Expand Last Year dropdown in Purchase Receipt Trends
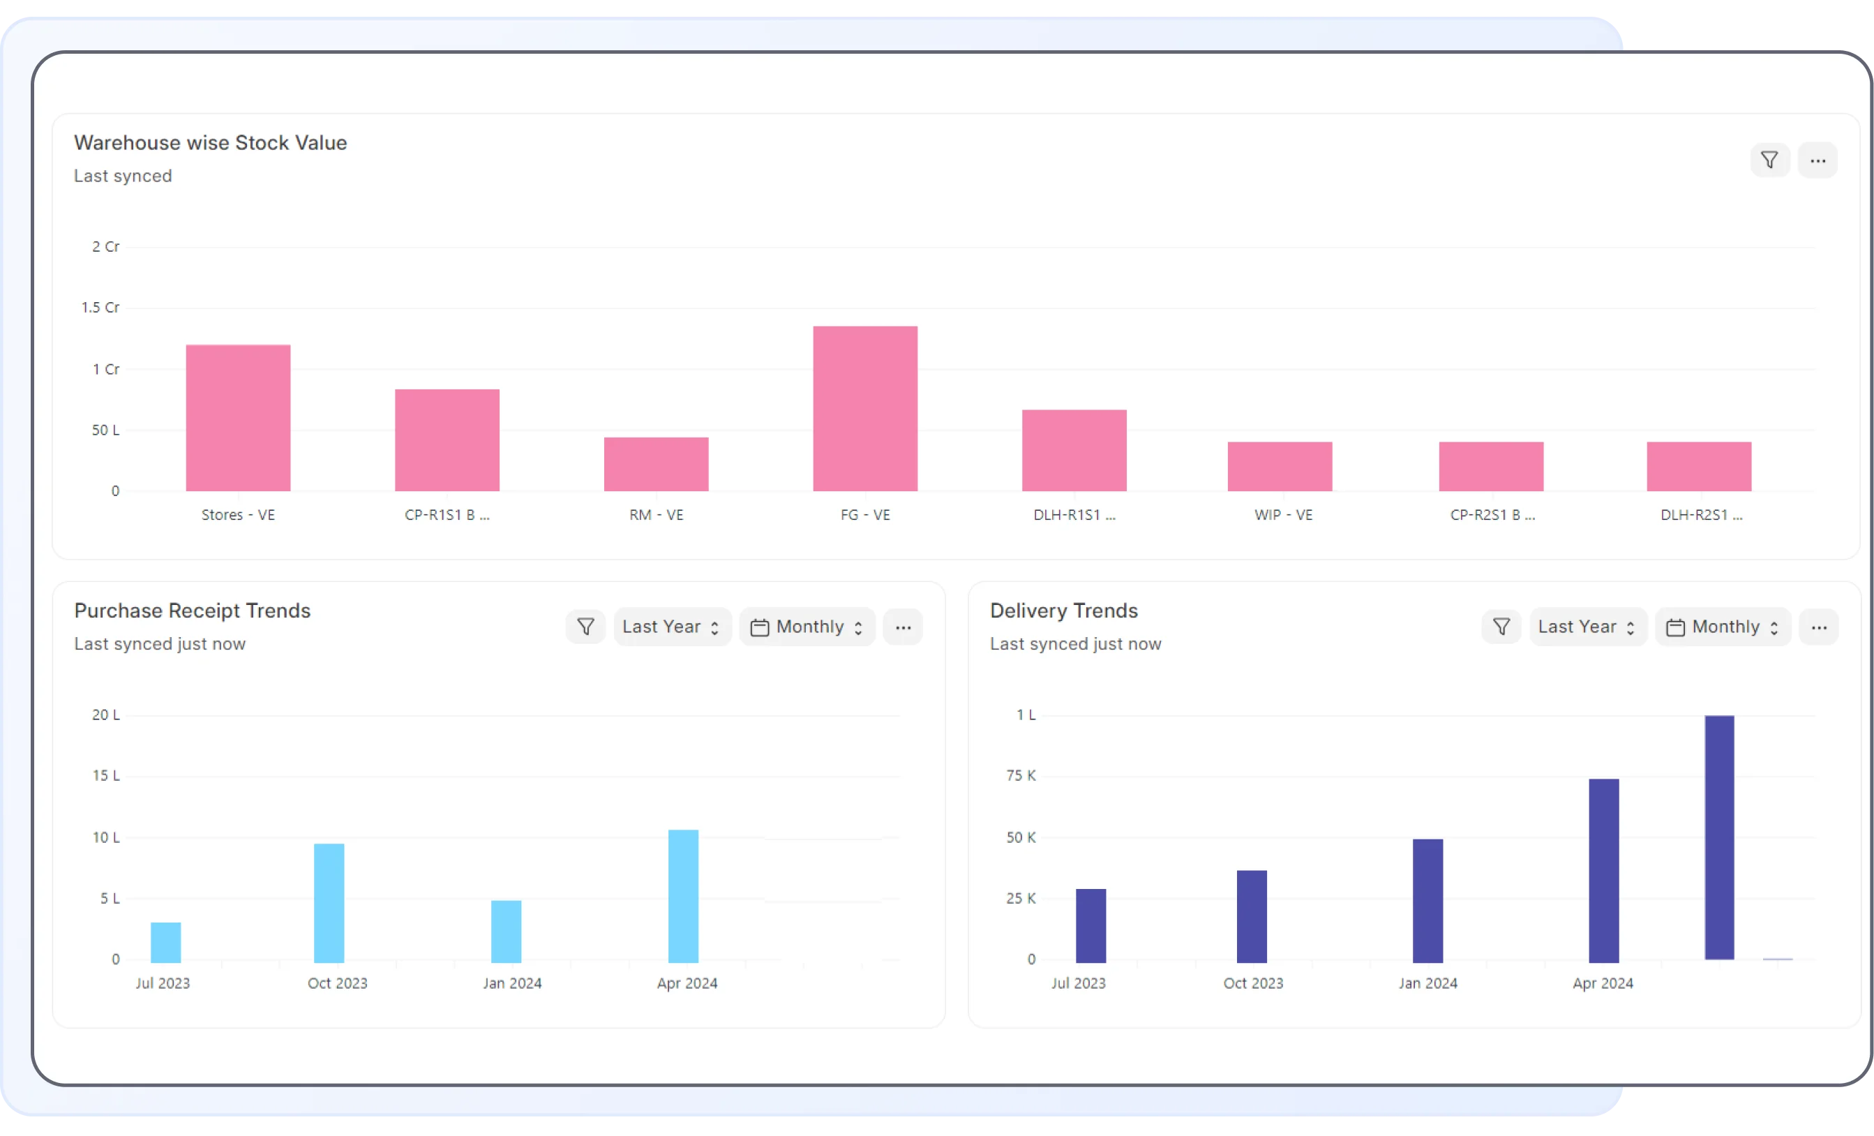The height and width of the screenshot is (1136, 1874). (672, 627)
